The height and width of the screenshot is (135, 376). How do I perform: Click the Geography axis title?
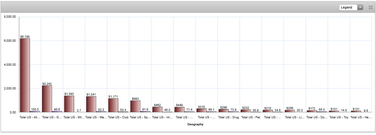pyautogui.click(x=195, y=124)
